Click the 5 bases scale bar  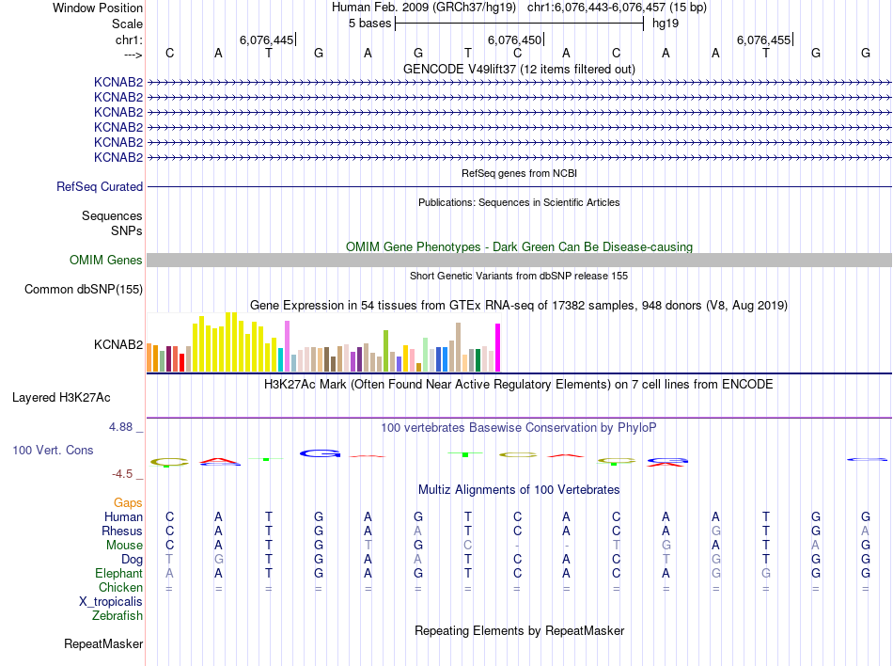(x=520, y=24)
